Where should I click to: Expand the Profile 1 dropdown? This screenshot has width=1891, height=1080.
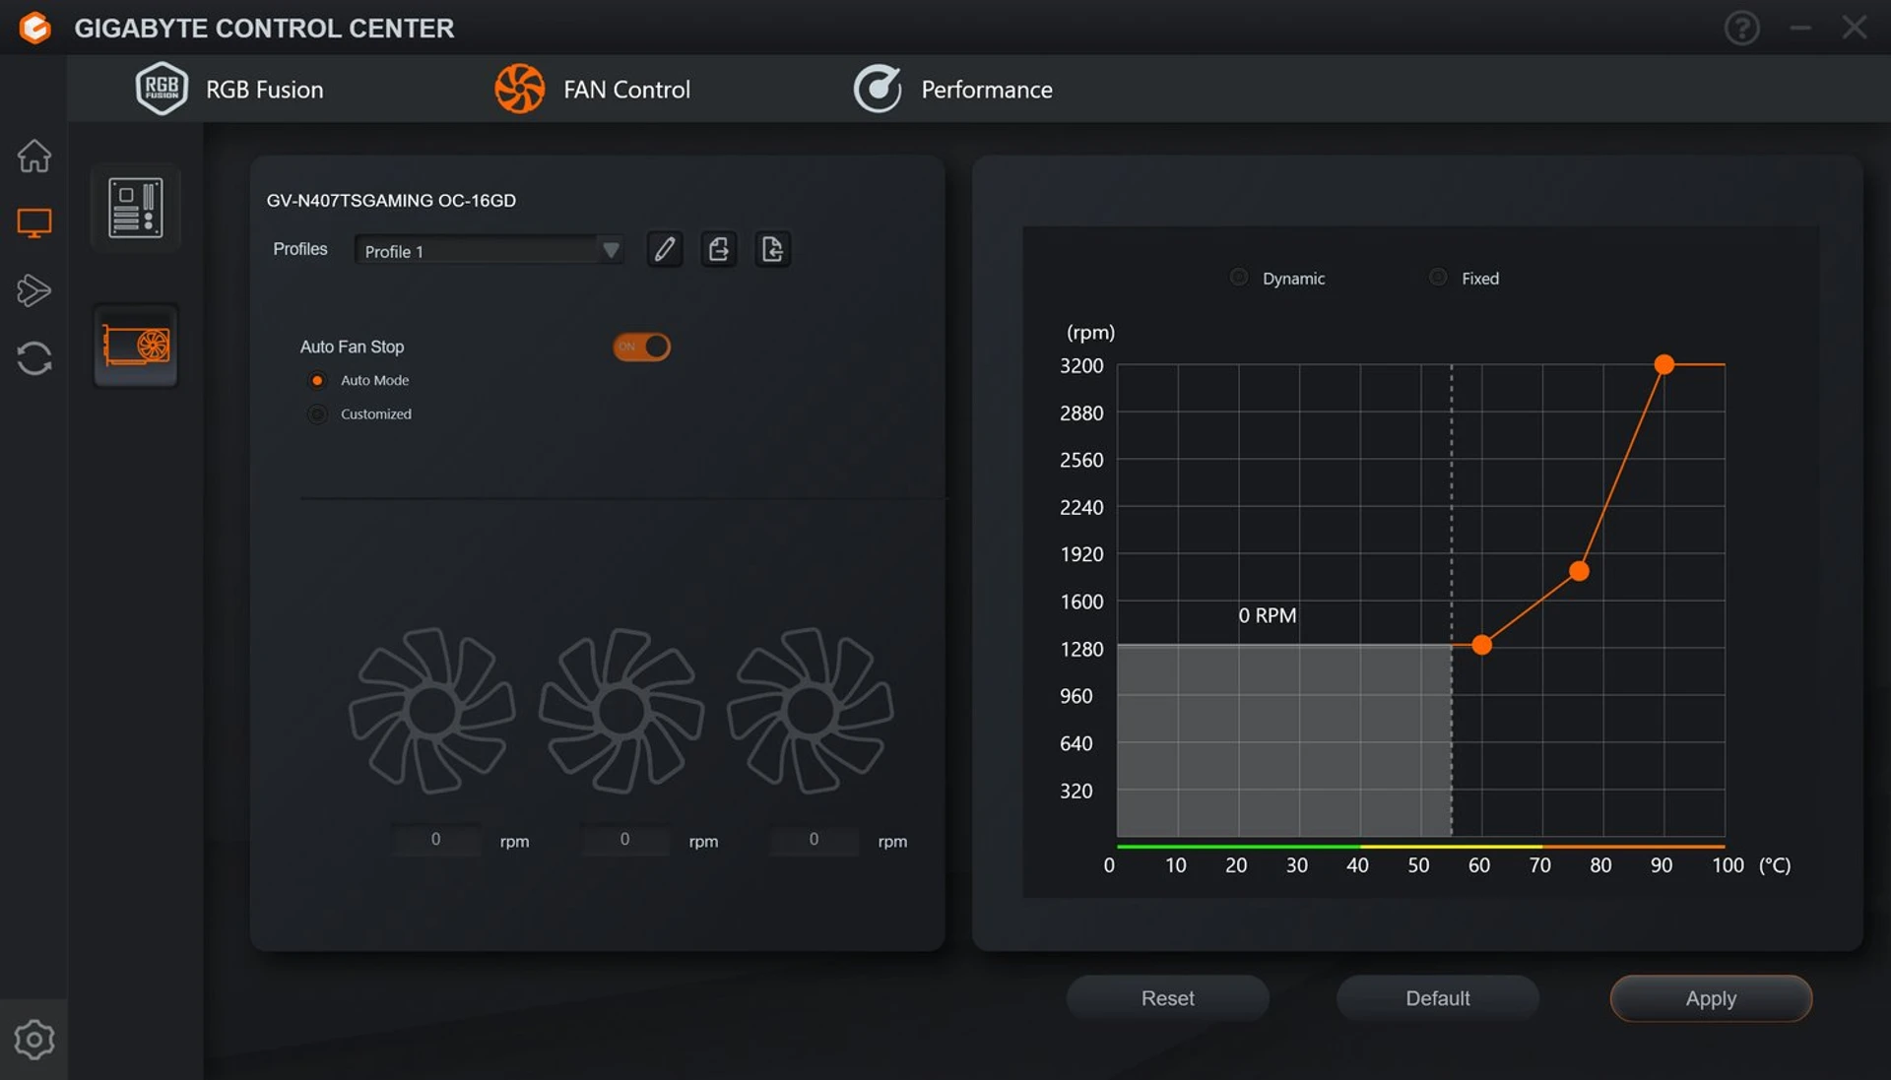pos(489,250)
